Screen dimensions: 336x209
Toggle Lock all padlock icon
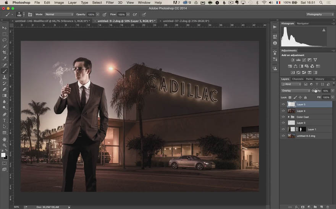pos(305,97)
